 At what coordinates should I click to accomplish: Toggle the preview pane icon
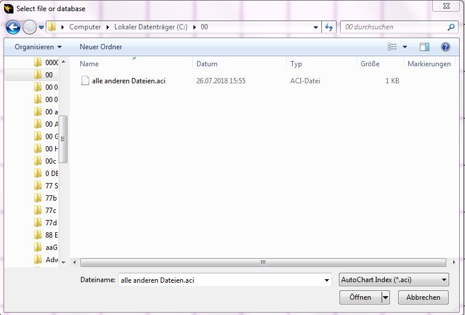click(x=425, y=46)
